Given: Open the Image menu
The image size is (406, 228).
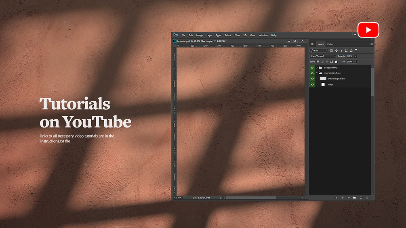Looking at the screenshot, I should [200, 36].
